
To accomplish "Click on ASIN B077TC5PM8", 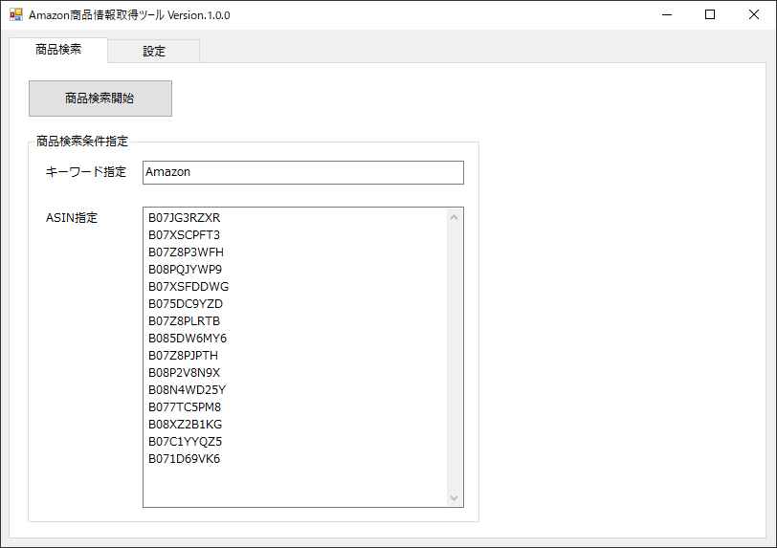I will pyautogui.click(x=185, y=407).
